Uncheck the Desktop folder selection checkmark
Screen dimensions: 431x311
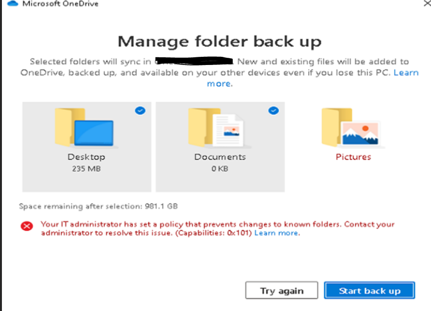140,110
